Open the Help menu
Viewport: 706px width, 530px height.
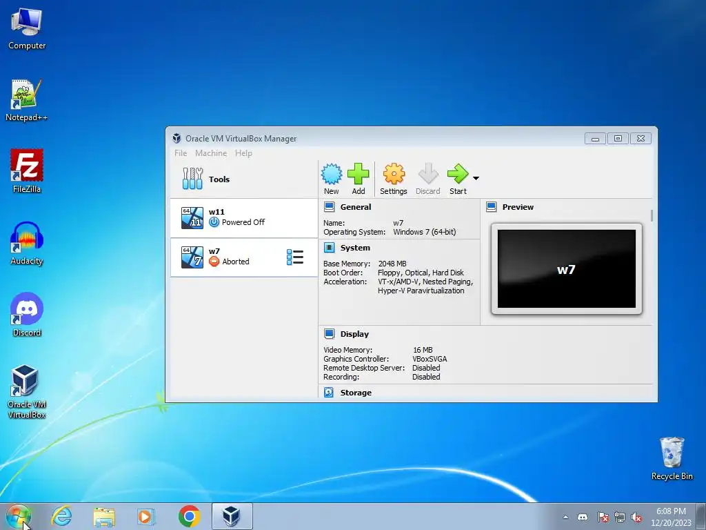(x=243, y=153)
